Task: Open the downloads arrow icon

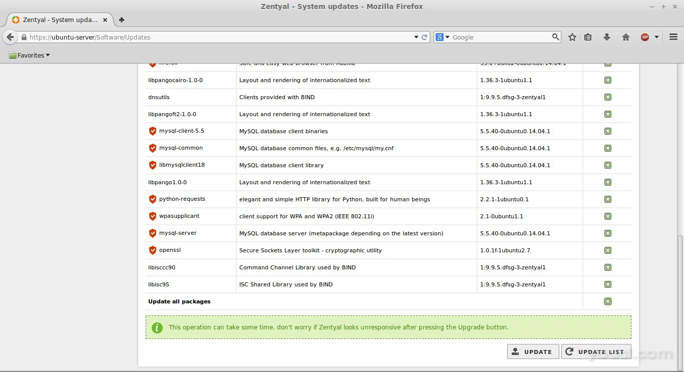Action: [606, 37]
